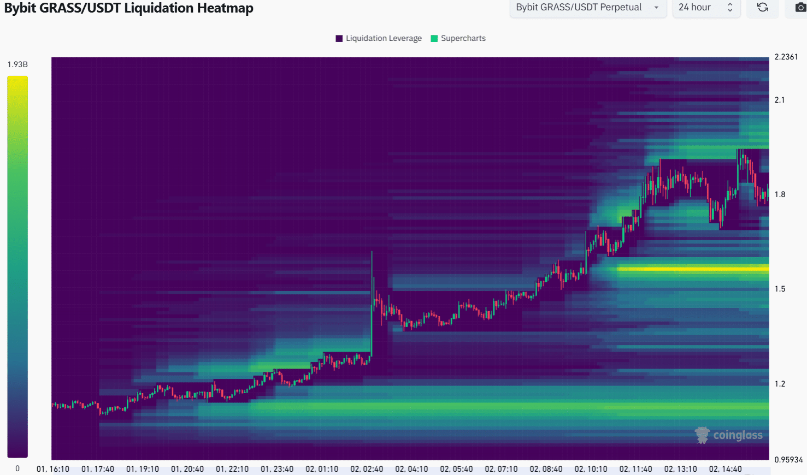Click the 02, 14:40 time axis label
The image size is (807, 475).
(x=725, y=469)
